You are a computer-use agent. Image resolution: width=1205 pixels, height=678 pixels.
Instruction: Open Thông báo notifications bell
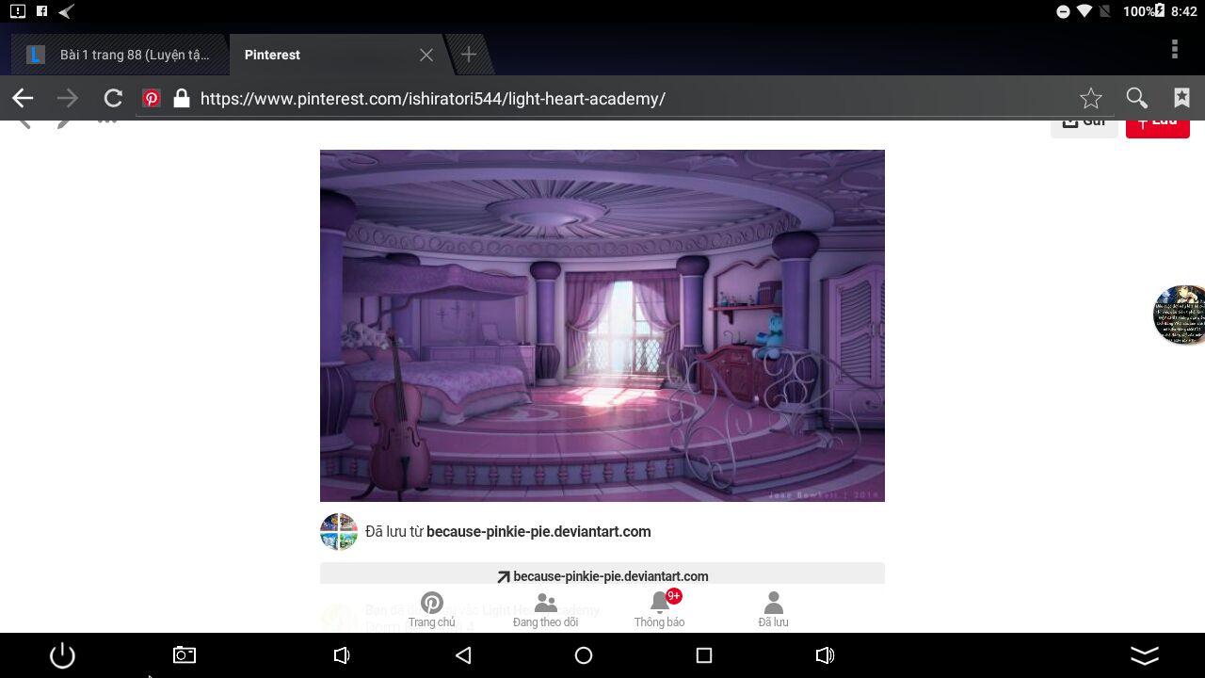coord(660,610)
